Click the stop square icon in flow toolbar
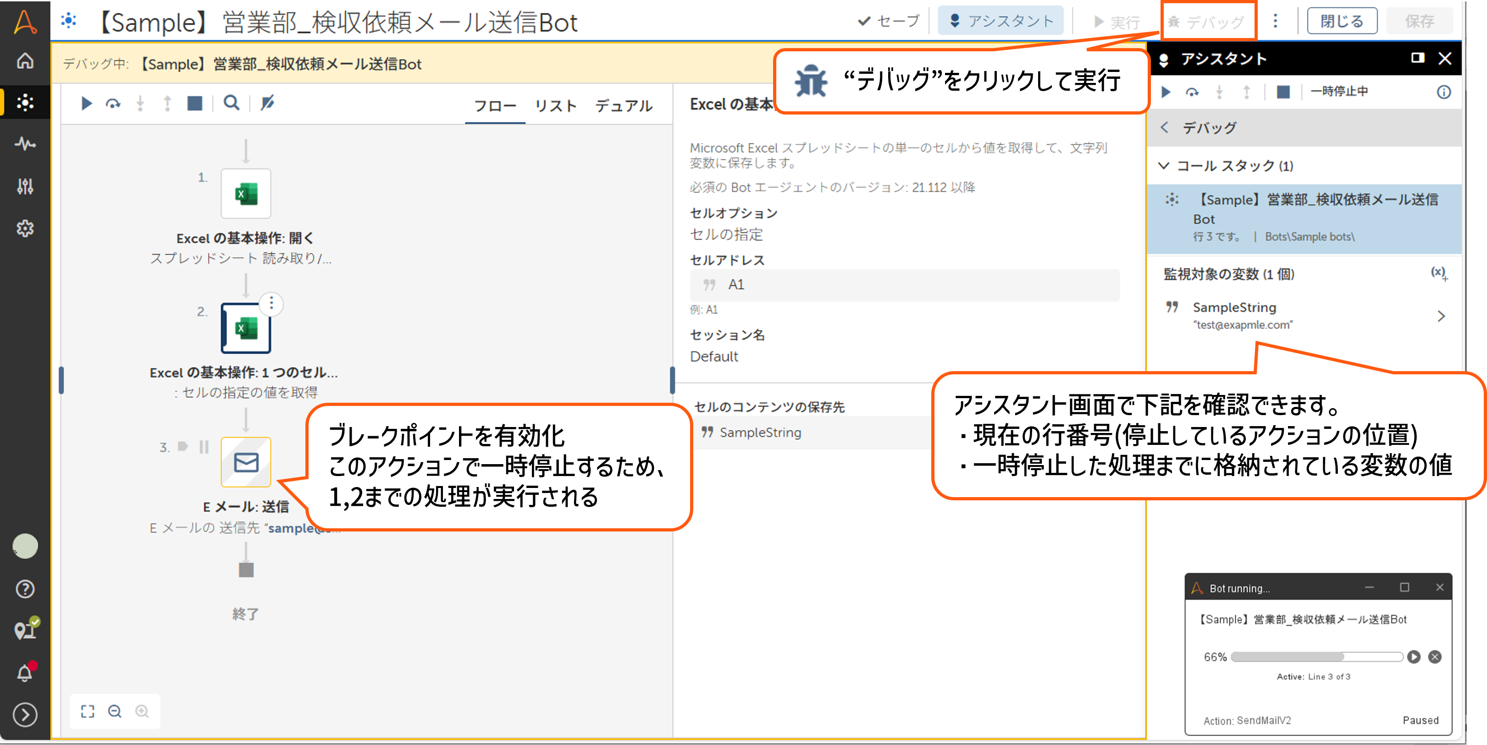The width and height of the screenshot is (1487, 745). pyautogui.click(x=194, y=103)
